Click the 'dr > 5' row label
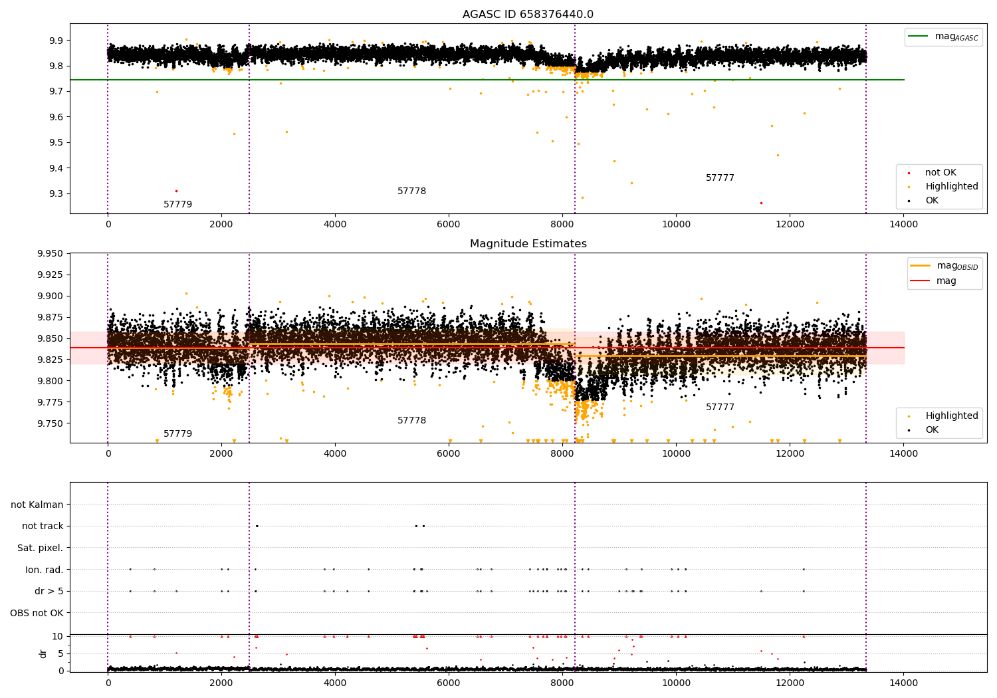997x698 pixels. click(x=49, y=592)
